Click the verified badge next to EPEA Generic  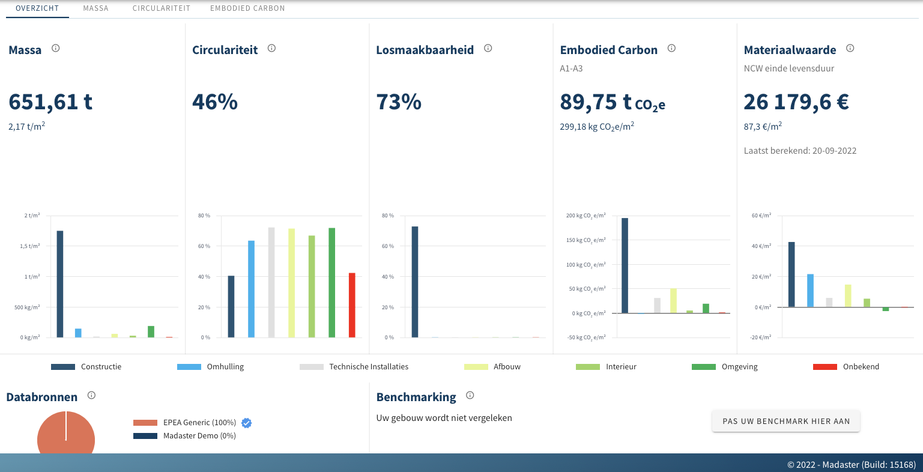(x=246, y=423)
